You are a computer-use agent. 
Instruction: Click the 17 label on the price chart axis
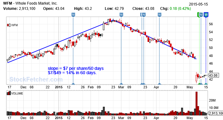(x=9, y=87)
